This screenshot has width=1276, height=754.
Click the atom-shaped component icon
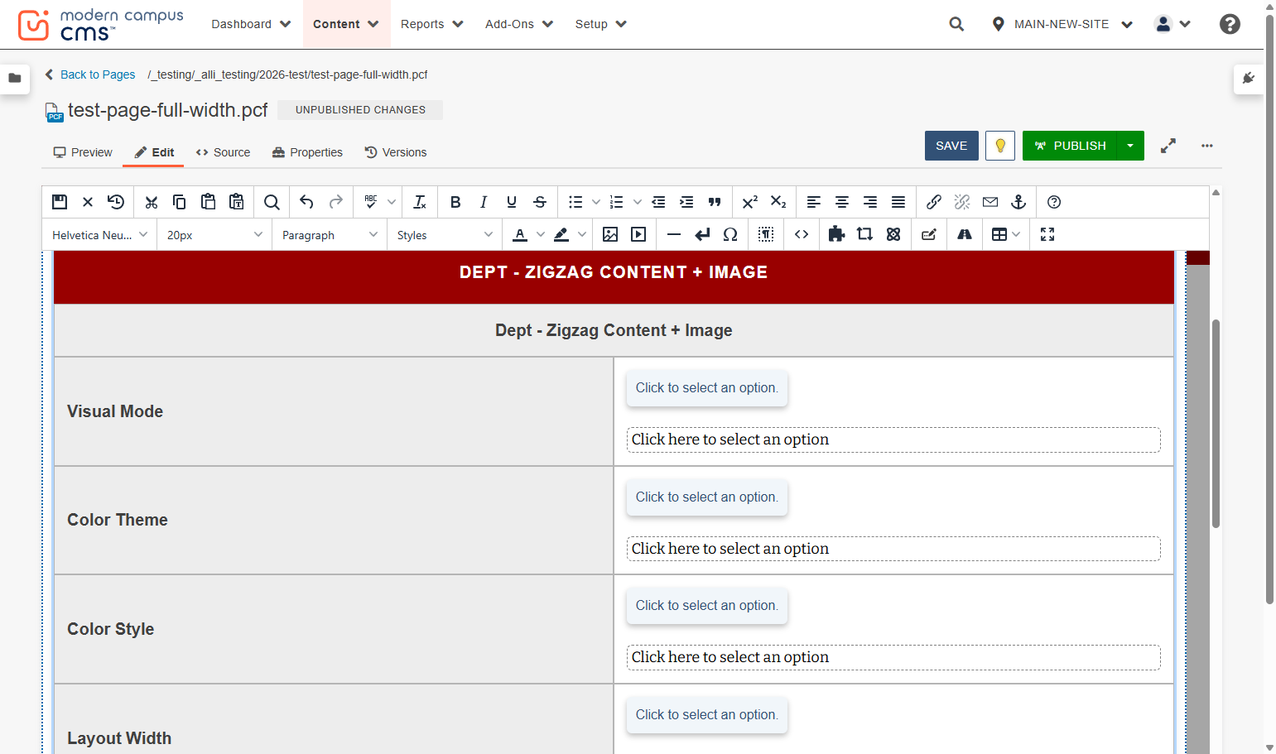pos(893,234)
